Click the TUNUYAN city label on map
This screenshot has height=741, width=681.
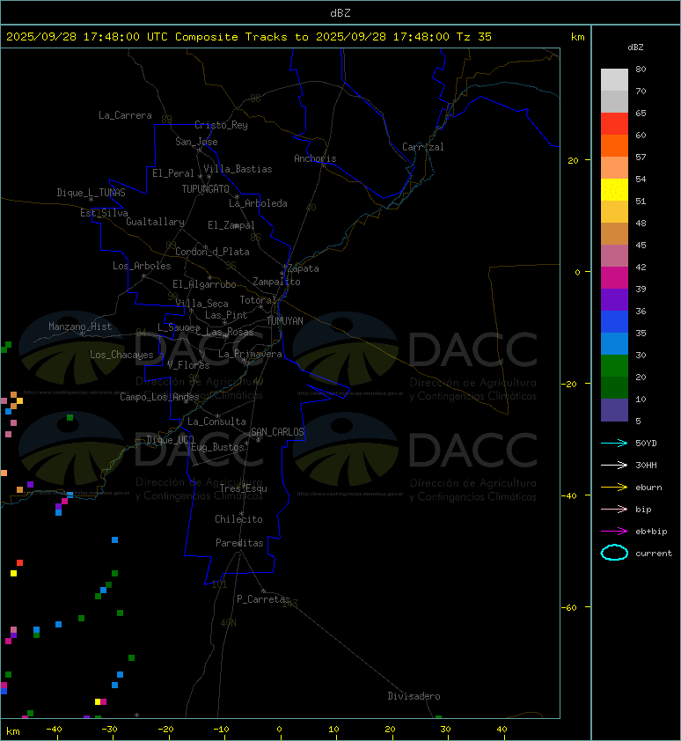click(285, 321)
